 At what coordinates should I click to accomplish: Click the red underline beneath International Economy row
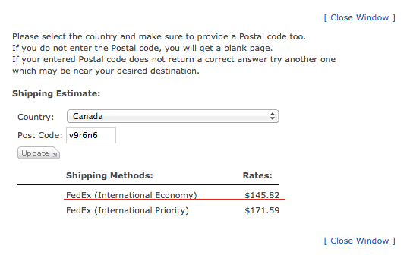175,200
